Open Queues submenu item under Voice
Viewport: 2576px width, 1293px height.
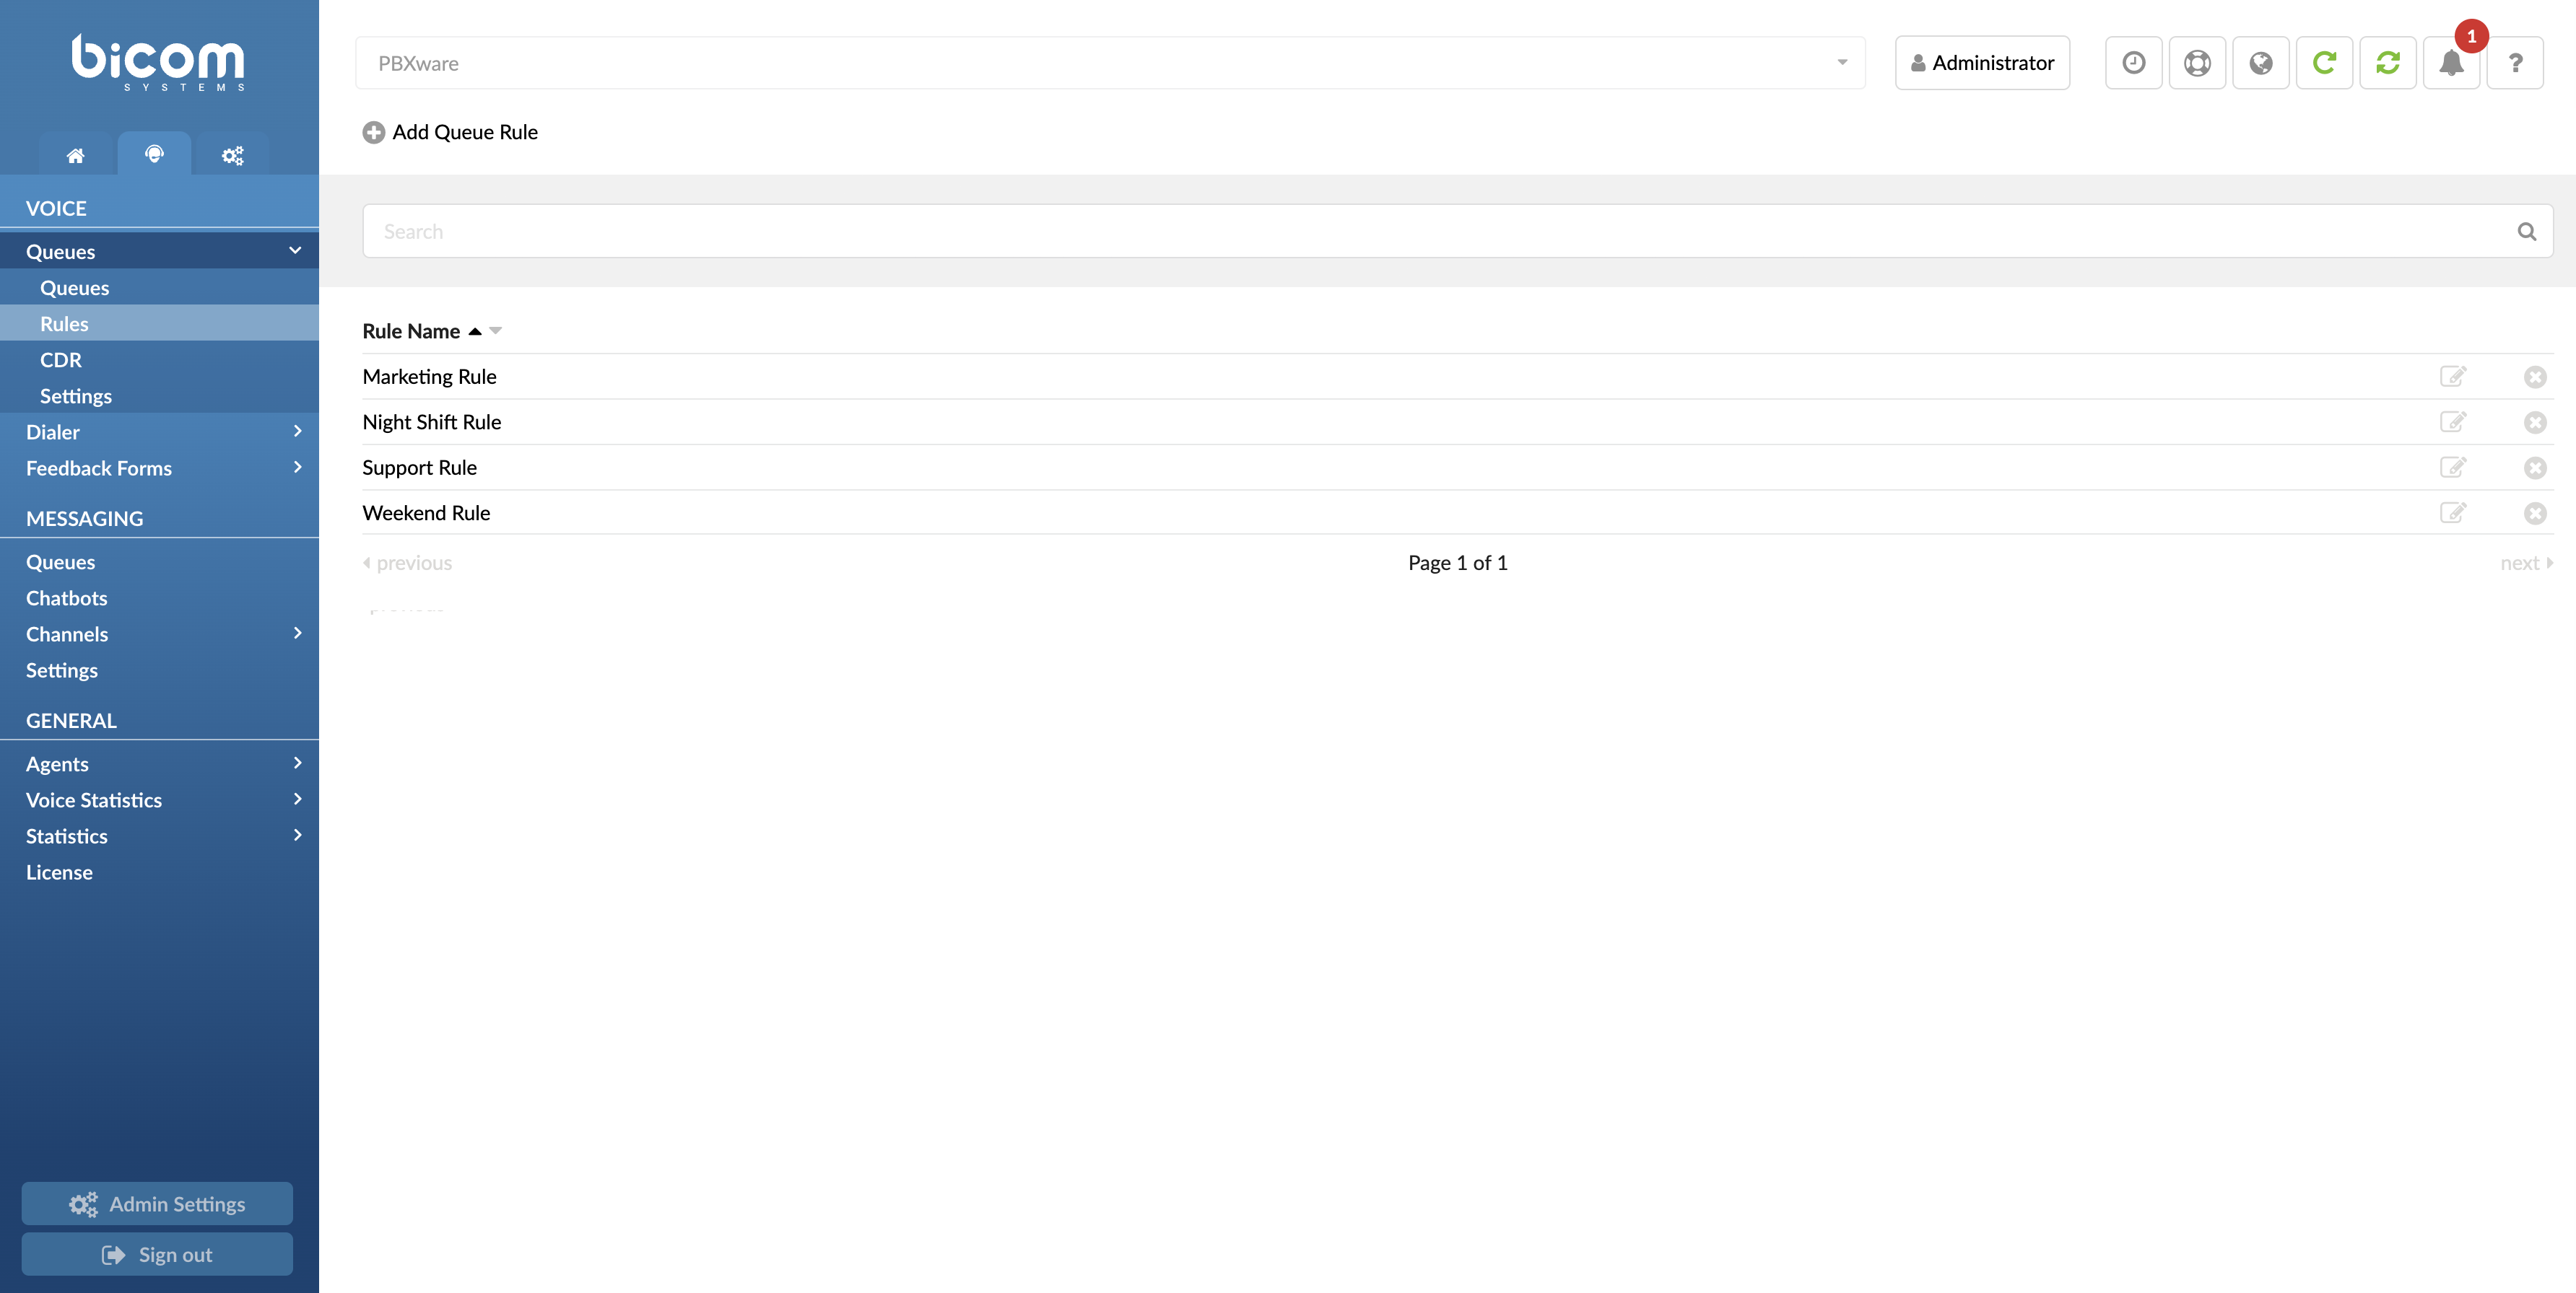159,288
